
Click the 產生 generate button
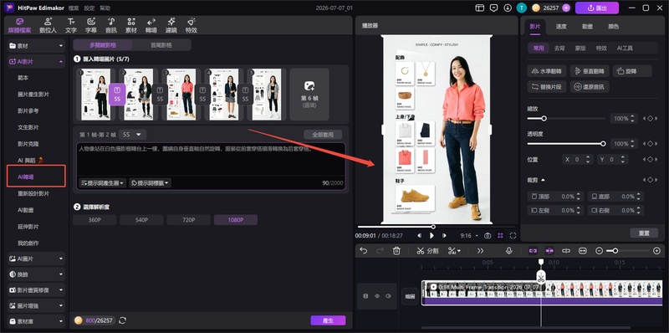(x=328, y=320)
